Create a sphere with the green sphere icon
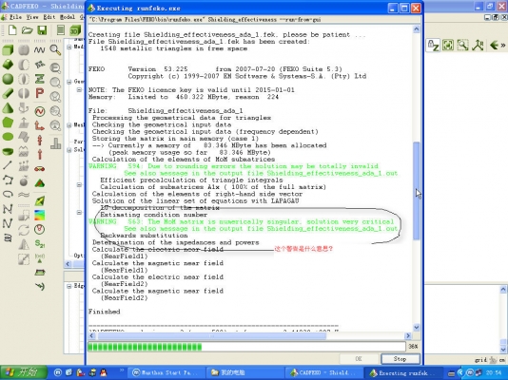The height and width of the screenshot is (380, 508). tap(8, 79)
